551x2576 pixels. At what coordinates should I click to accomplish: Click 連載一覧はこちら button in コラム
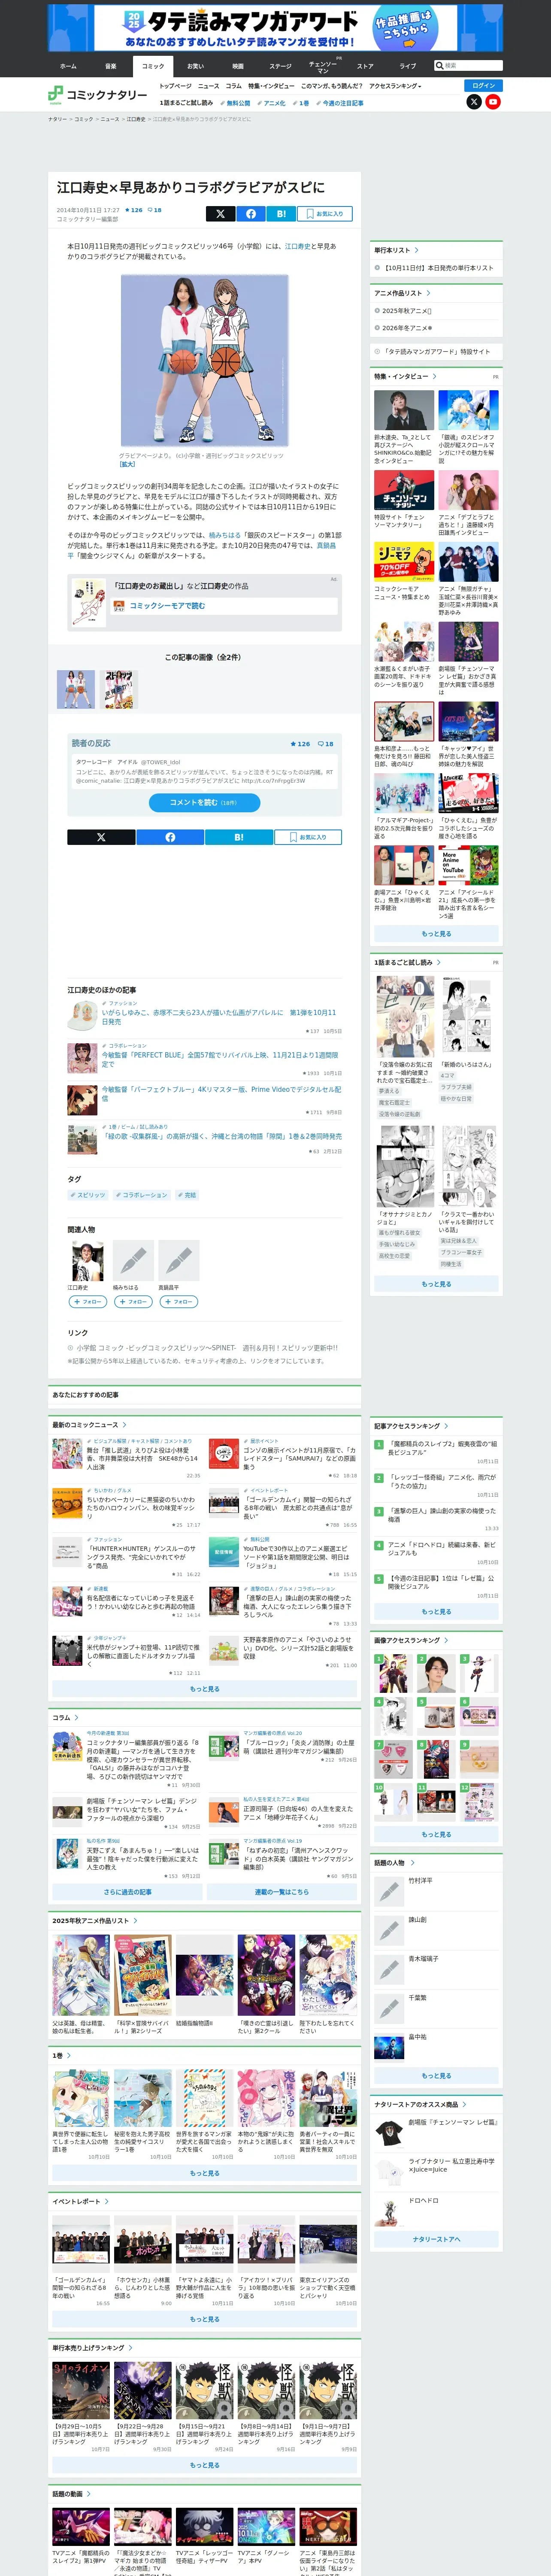tap(282, 1892)
